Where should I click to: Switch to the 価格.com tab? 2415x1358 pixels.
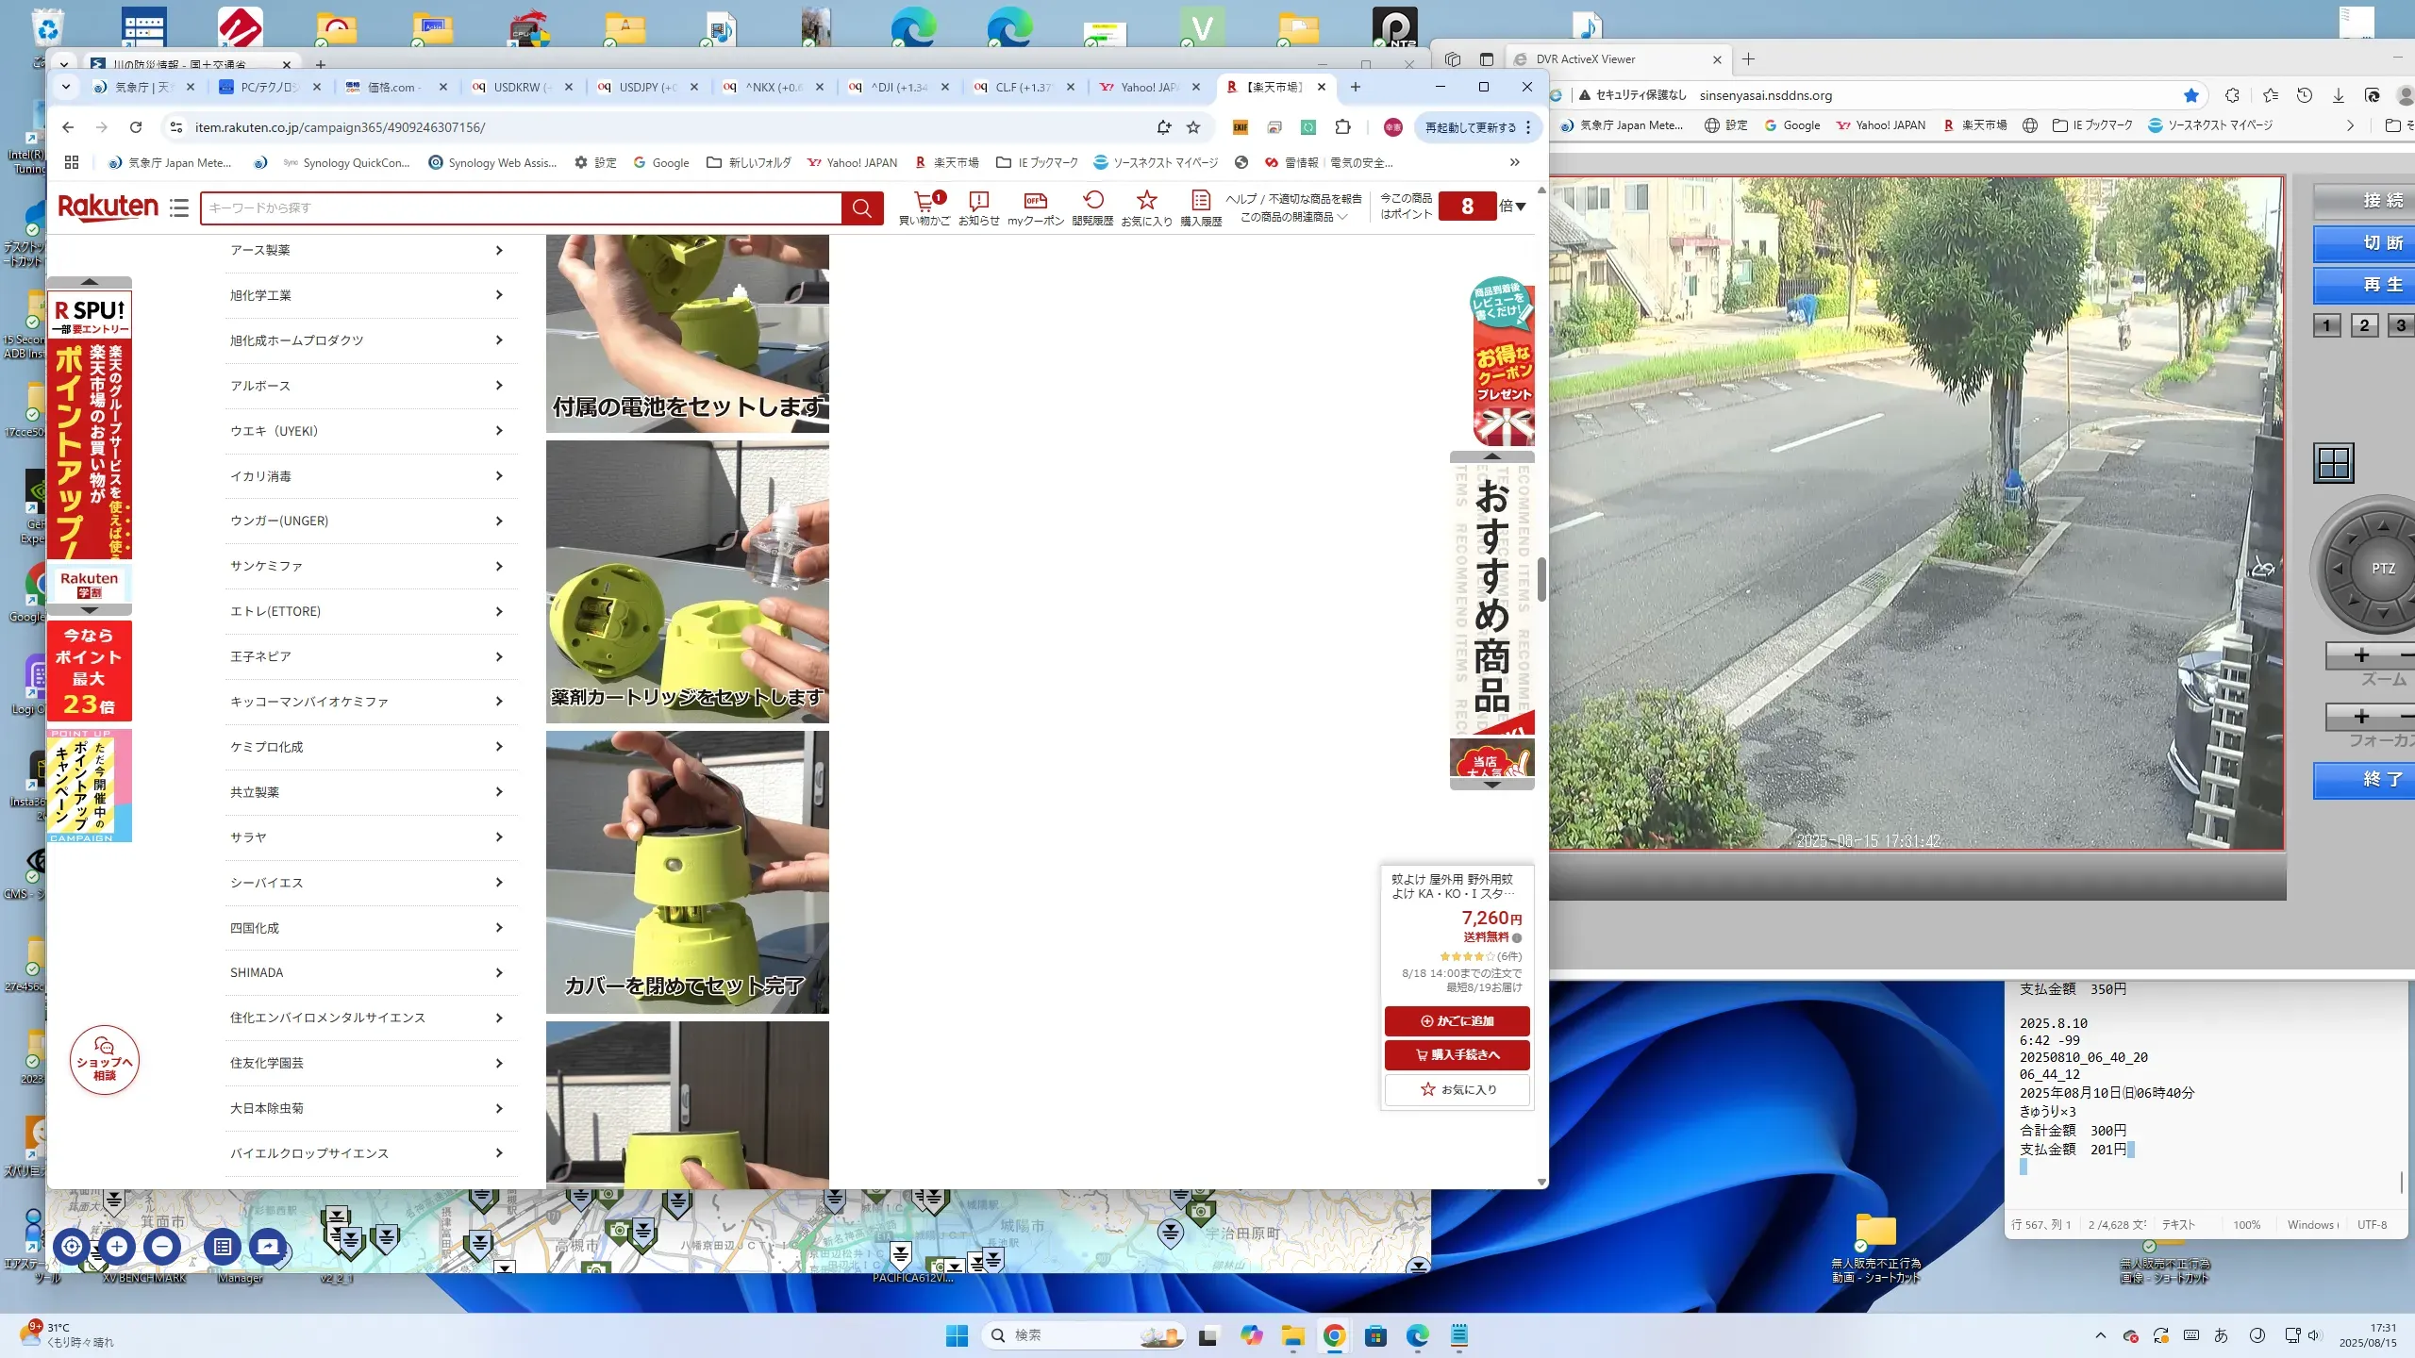pos(391,87)
